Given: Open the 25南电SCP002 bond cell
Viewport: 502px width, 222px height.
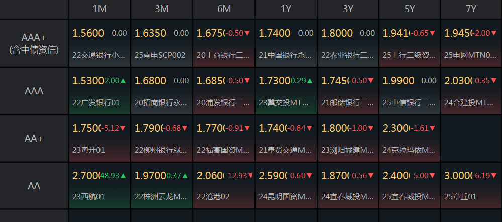Looking at the screenshot, I should click(x=162, y=44).
